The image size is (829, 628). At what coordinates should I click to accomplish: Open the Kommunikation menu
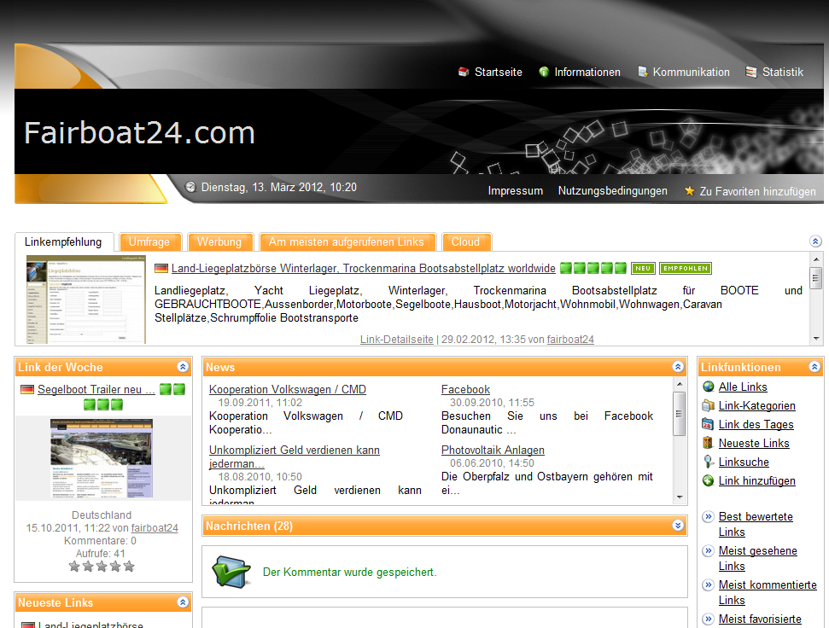691,72
